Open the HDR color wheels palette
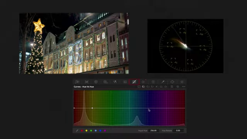Screen dimensions: 247x139 pyautogui.click(x=105, y=82)
